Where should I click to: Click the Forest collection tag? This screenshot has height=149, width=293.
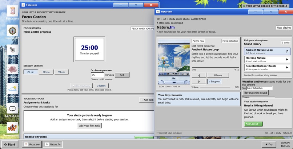point(230,41)
